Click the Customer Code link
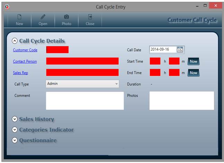 click(25, 50)
